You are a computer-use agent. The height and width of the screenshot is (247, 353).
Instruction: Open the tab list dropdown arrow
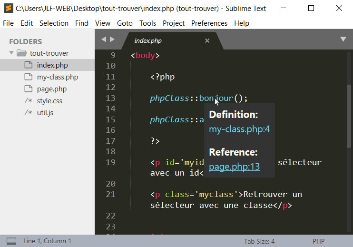click(343, 40)
